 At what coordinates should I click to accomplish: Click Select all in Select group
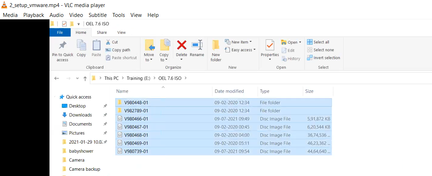(x=318, y=42)
